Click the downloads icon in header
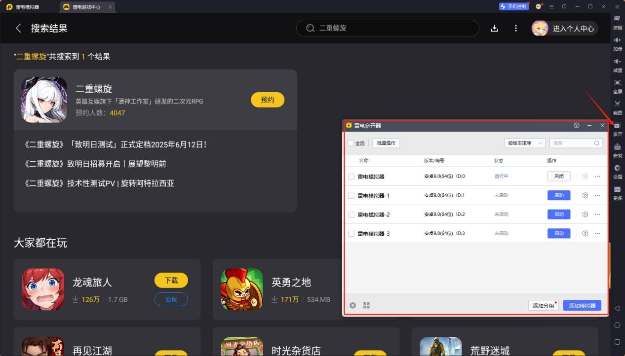The width and height of the screenshot is (625, 356). pyautogui.click(x=495, y=28)
